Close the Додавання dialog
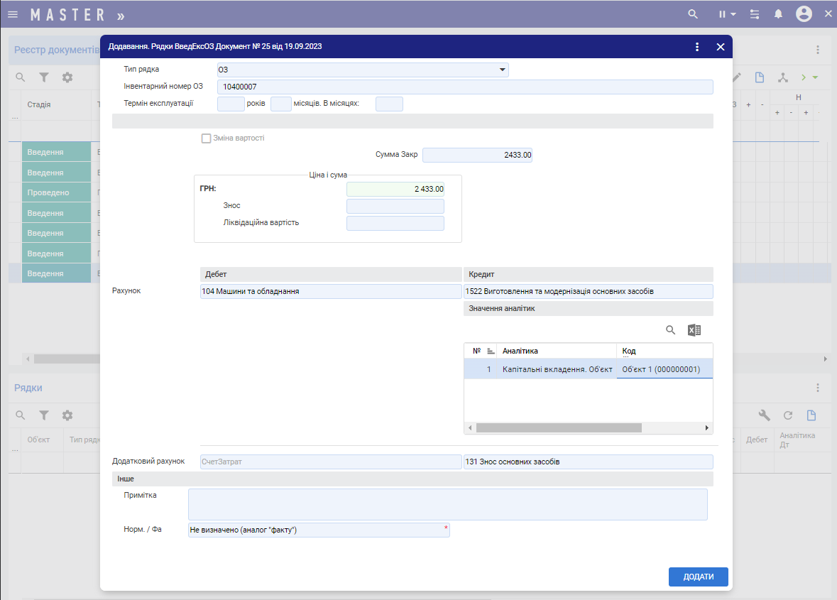This screenshot has width=837, height=600. (720, 47)
